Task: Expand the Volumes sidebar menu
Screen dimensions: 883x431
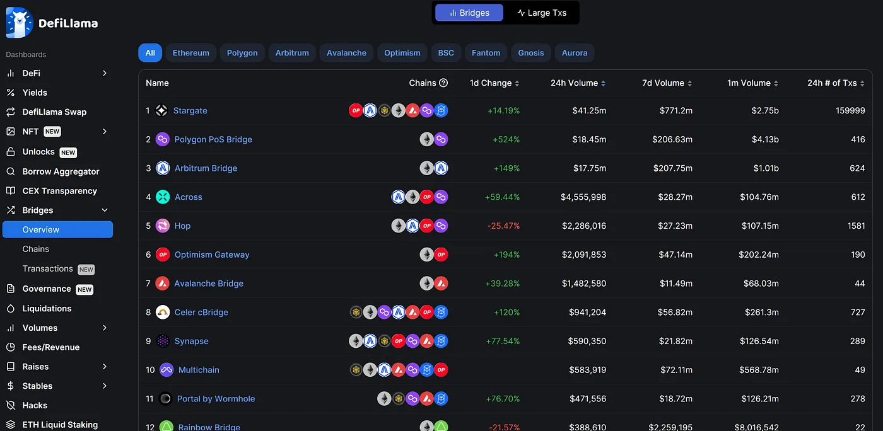Action: tap(105, 328)
